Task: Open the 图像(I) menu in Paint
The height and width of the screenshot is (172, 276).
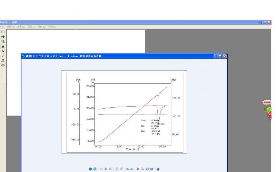Action: coord(31,27)
